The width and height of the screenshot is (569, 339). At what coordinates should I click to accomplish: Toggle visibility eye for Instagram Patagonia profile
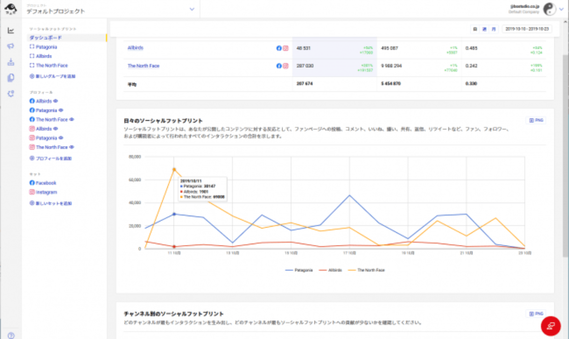60,138
